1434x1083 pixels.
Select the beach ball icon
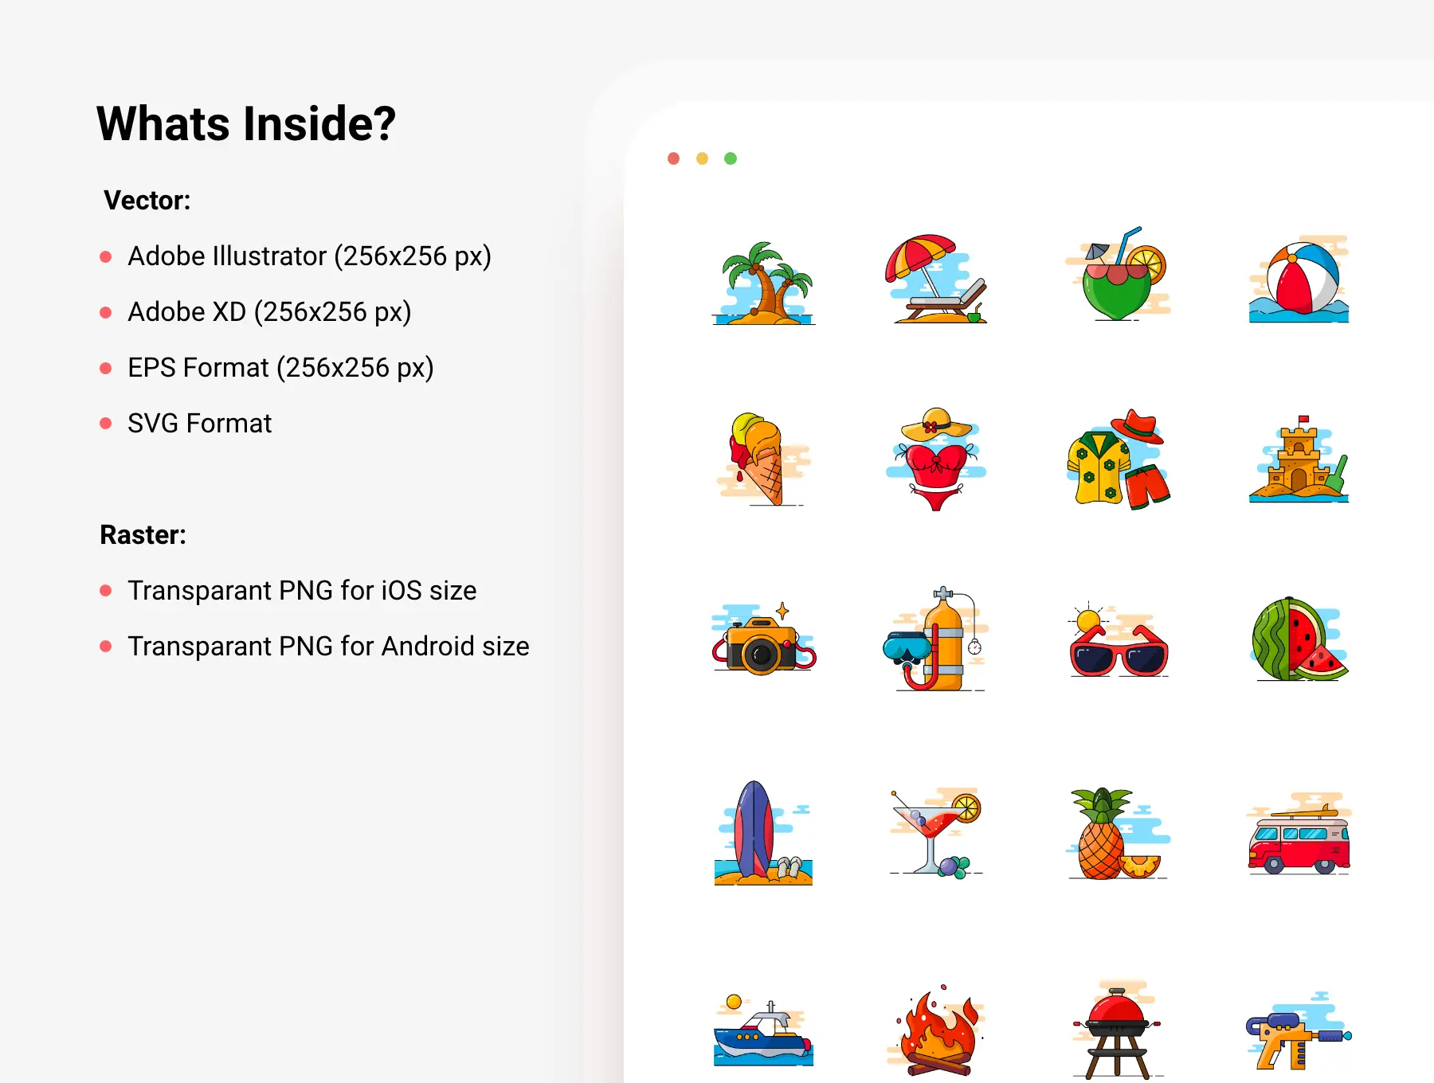1299,279
